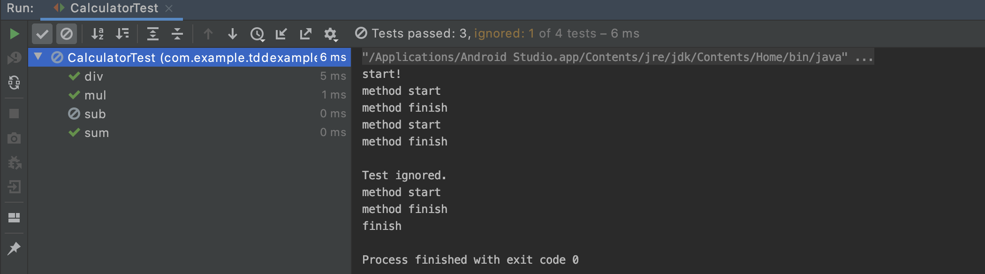Image resolution: width=985 pixels, height=274 pixels.
Task: Open test runner settings gear
Action: pyautogui.click(x=331, y=34)
